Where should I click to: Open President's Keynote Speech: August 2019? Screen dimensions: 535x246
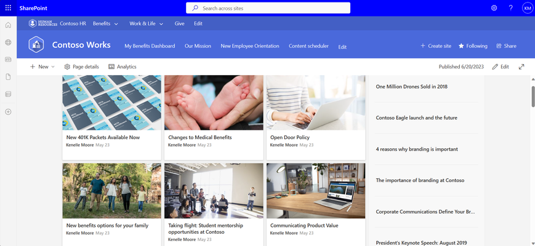coord(421,243)
